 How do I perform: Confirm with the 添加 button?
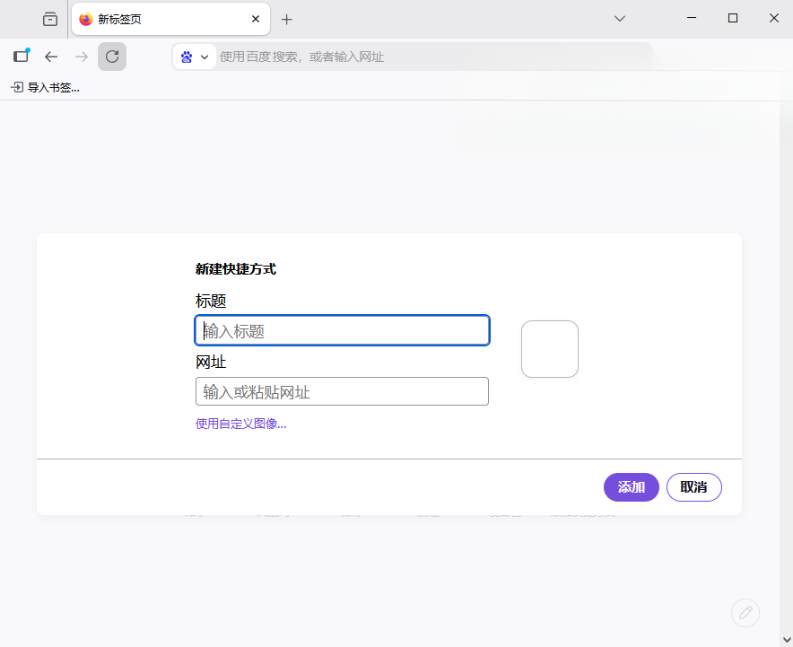coord(632,487)
